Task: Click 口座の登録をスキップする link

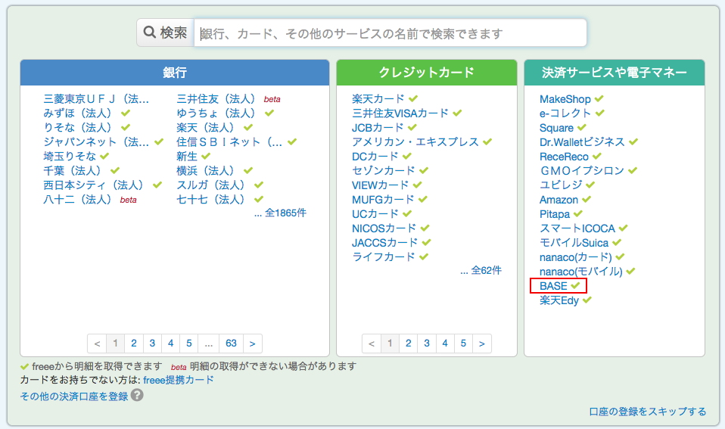Action: 648,412
